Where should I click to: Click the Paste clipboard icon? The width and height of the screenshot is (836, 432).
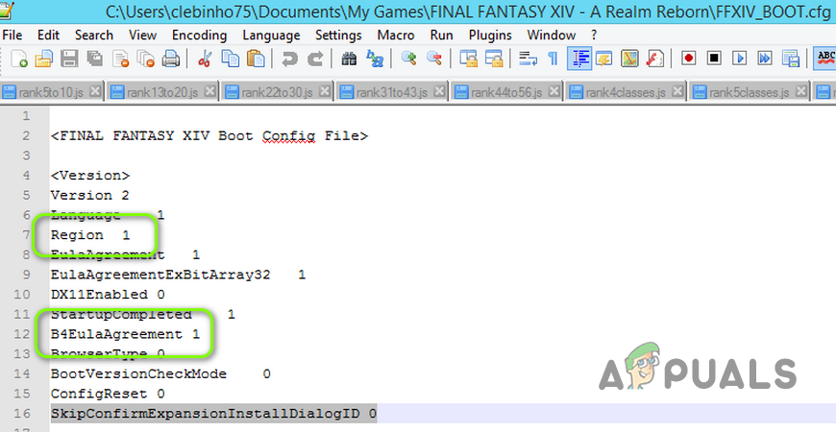click(x=257, y=59)
